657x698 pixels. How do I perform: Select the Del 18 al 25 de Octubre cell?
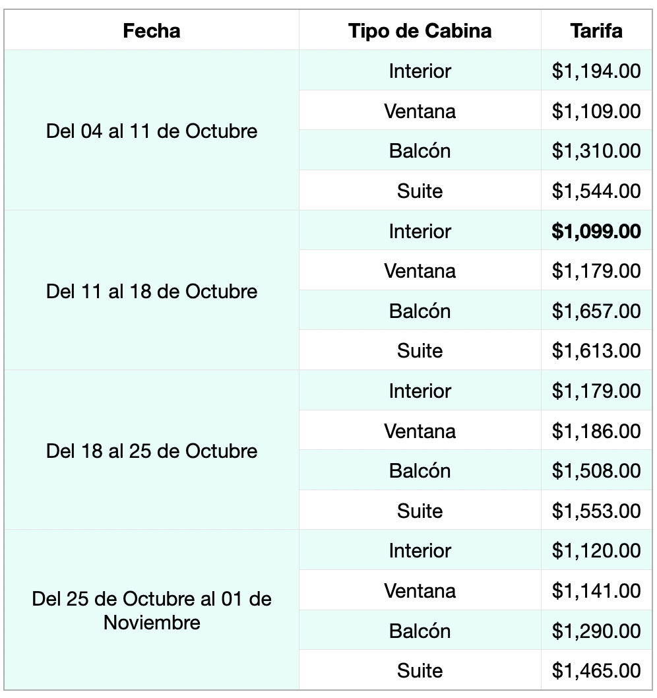152,450
